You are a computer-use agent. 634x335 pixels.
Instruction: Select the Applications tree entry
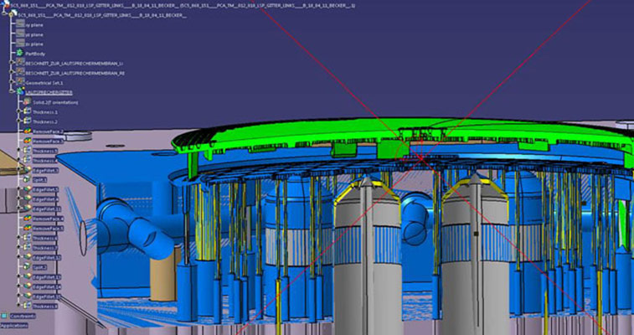14,326
